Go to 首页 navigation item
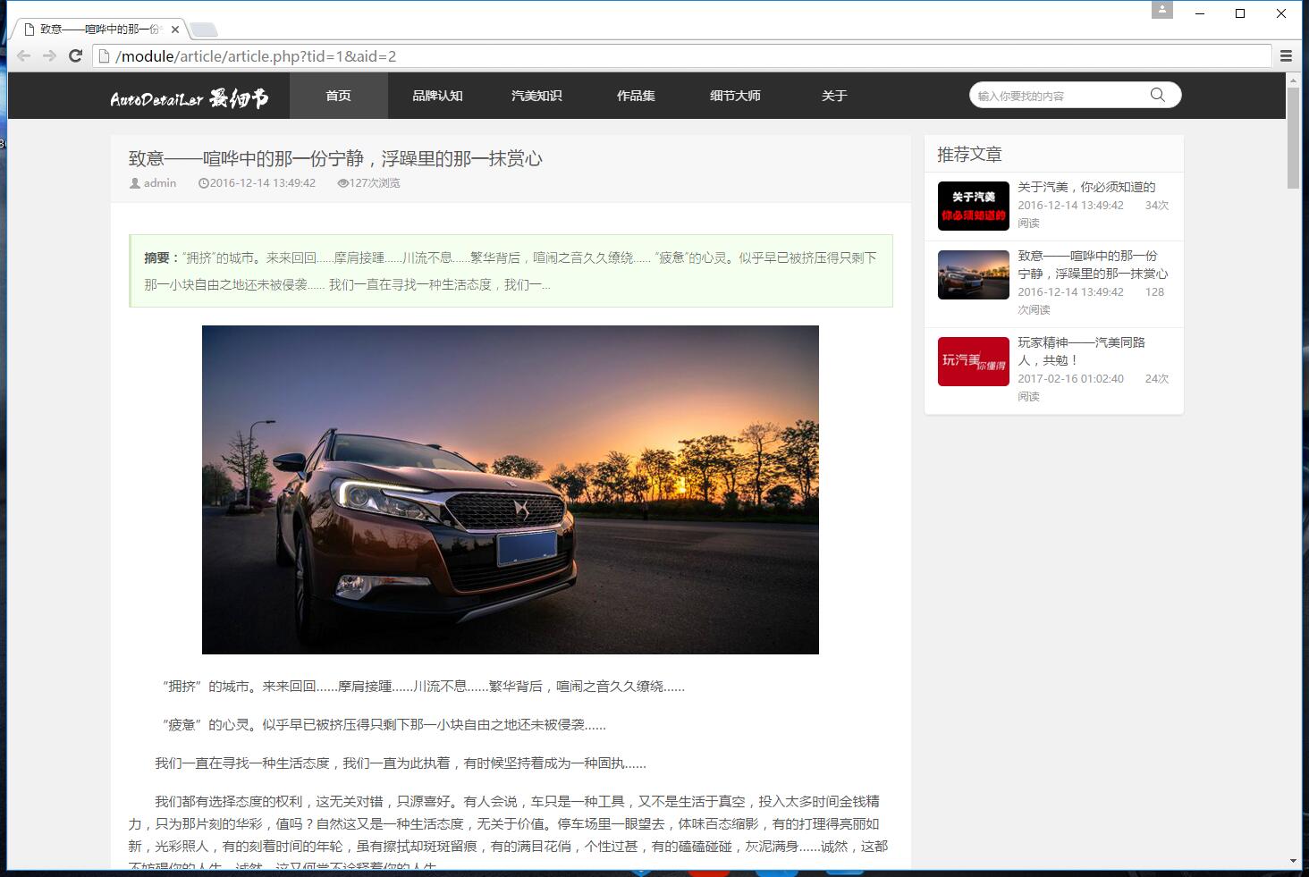The image size is (1309, 877). click(339, 96)
